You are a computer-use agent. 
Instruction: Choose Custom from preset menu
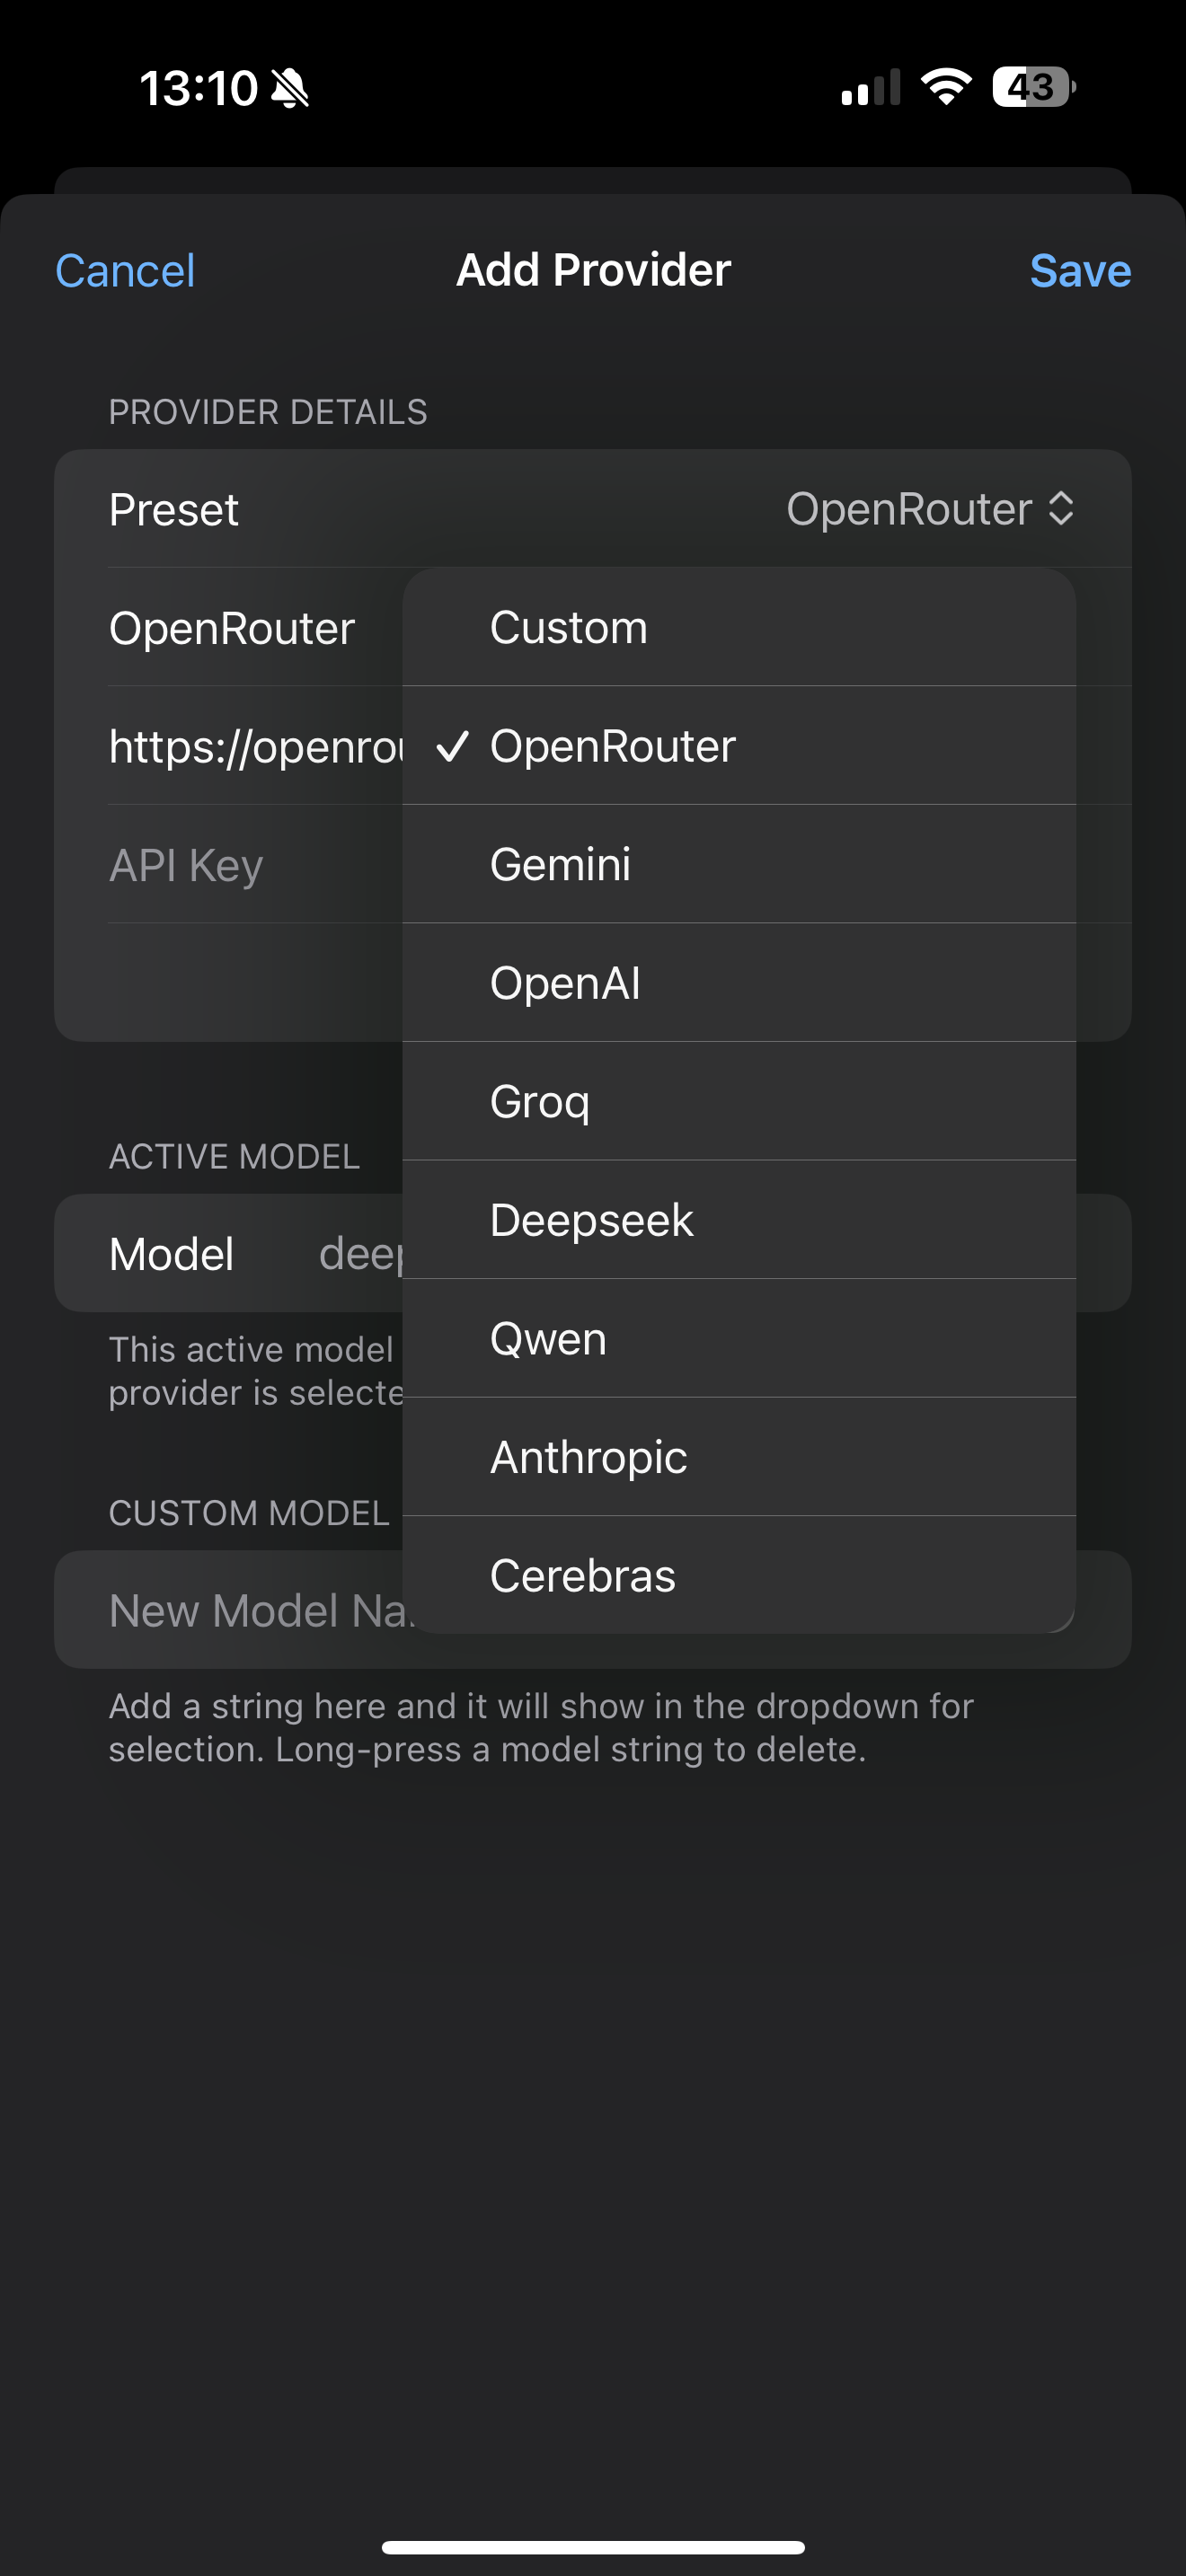click(x=739, y=627)
